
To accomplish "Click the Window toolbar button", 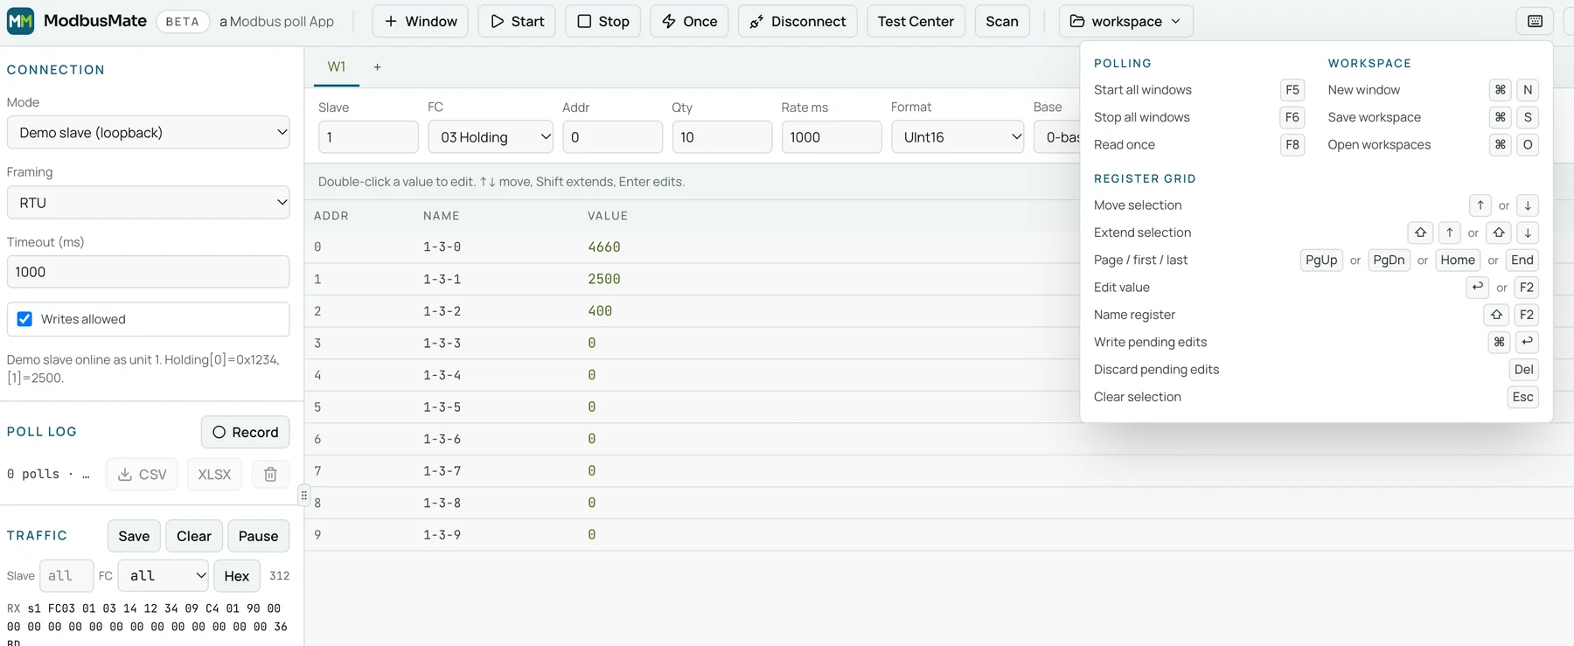I will click(421, 21).
